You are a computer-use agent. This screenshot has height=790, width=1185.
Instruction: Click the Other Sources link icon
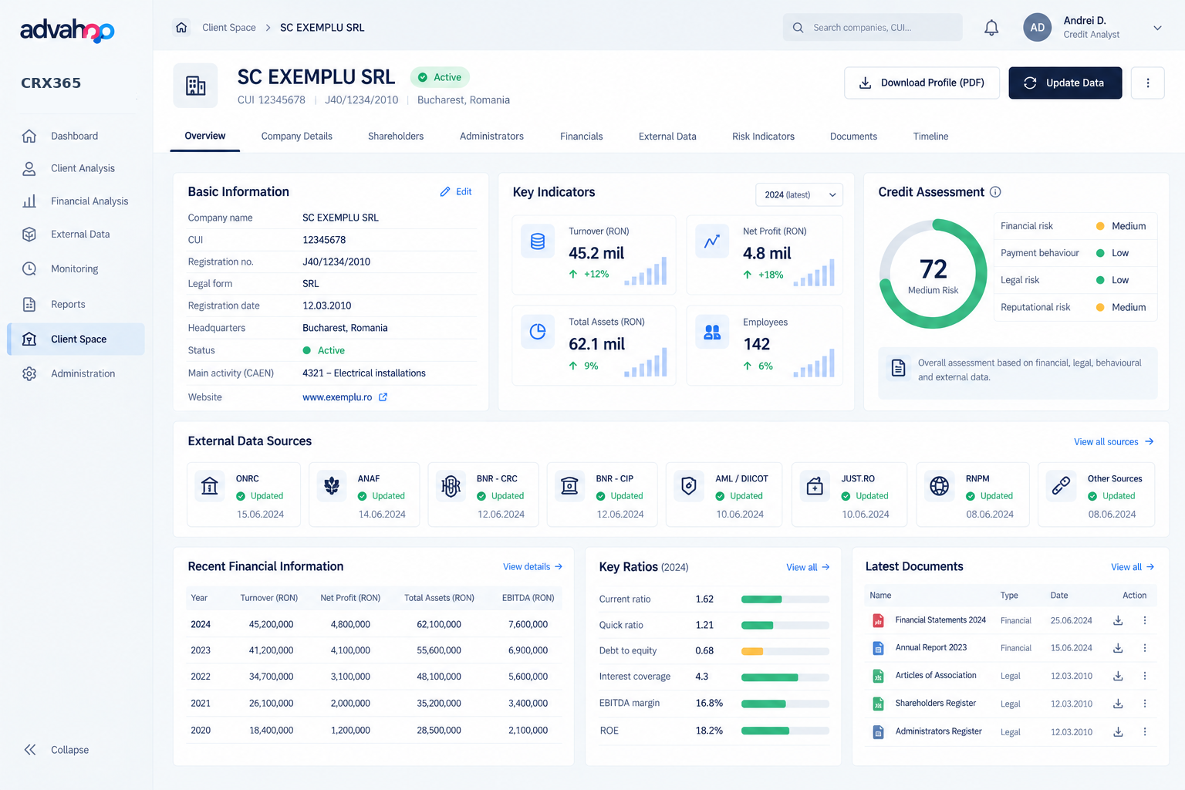coord(1062,486)
